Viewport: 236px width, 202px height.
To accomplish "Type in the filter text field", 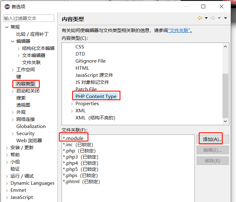I will click(x=29, y=18).
